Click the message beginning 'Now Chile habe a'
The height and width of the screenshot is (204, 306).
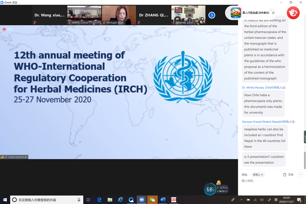click(x=263, y=104)
